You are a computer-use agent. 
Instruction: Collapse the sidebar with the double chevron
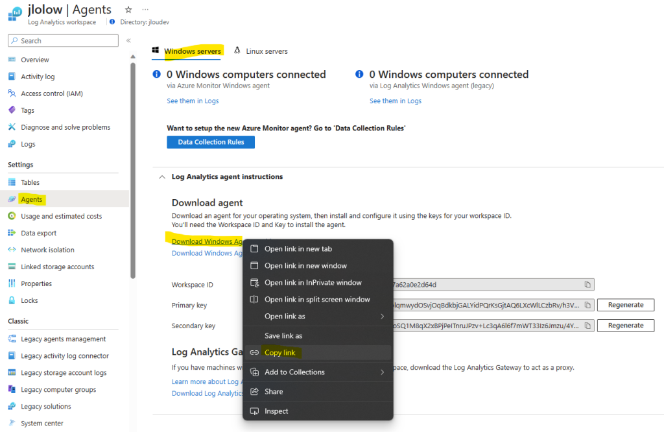(x=128, y=41)
